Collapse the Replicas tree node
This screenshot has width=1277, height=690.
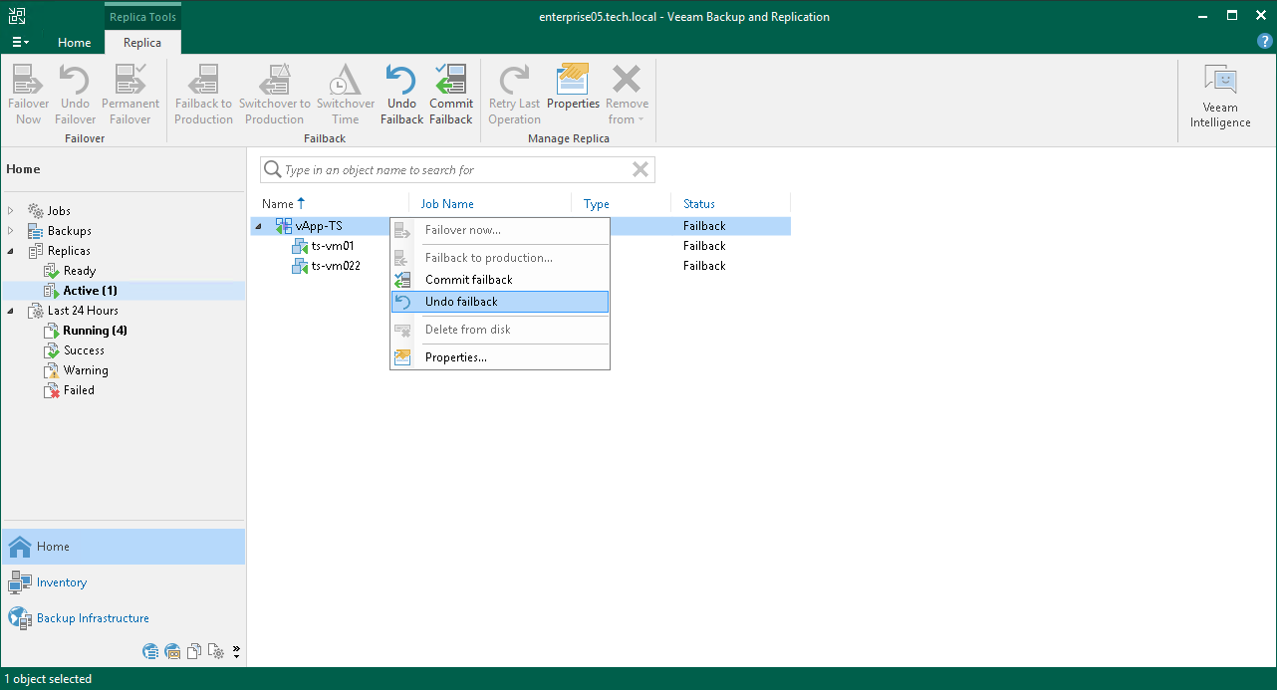point(10,250)
